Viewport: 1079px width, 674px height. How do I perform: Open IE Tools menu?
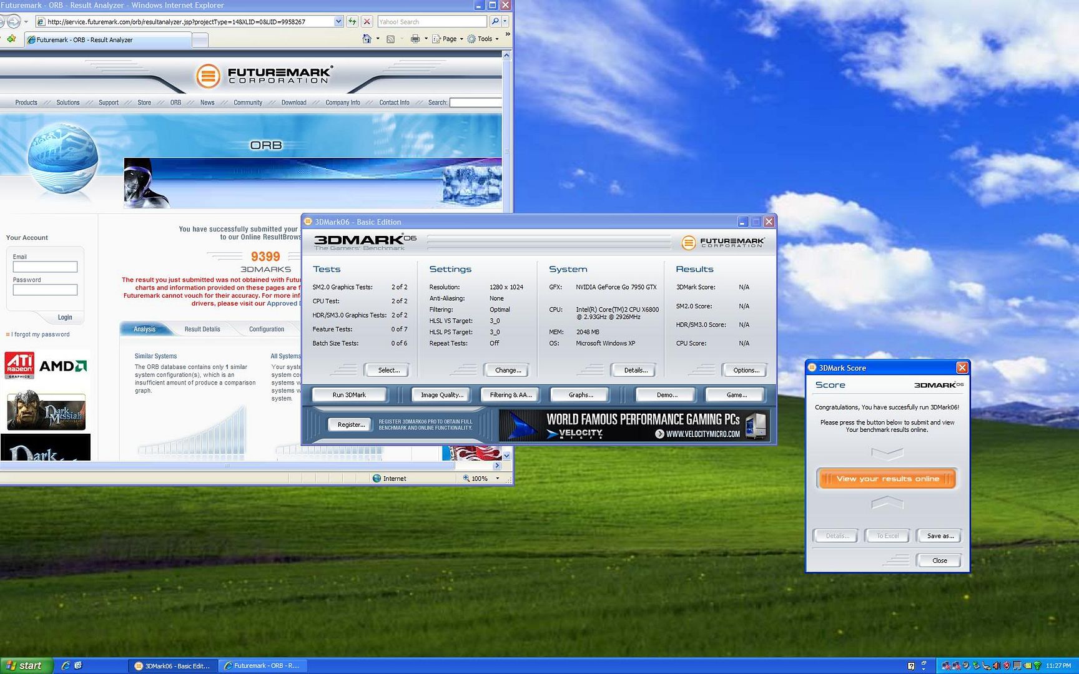pyautogui.click(x=483, y=39)
